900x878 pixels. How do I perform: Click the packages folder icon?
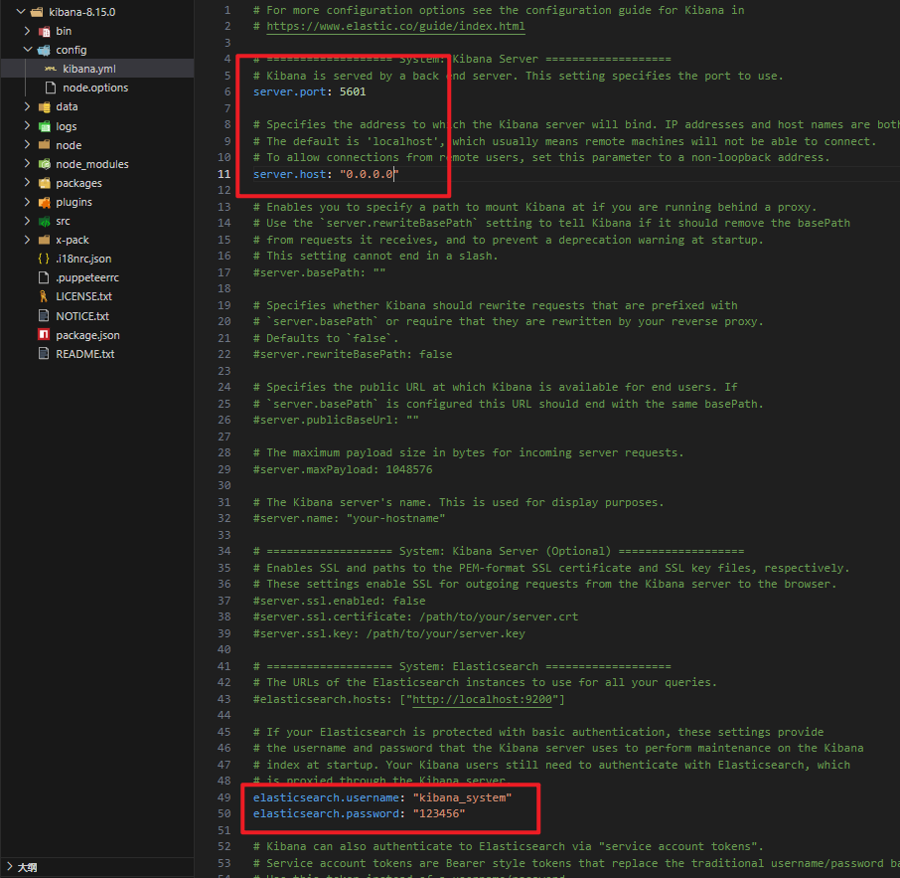click(x=44, y=183)
